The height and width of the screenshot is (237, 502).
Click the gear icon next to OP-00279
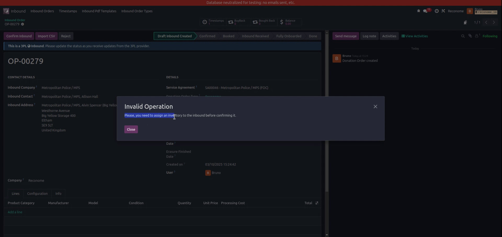coord(22,24)
